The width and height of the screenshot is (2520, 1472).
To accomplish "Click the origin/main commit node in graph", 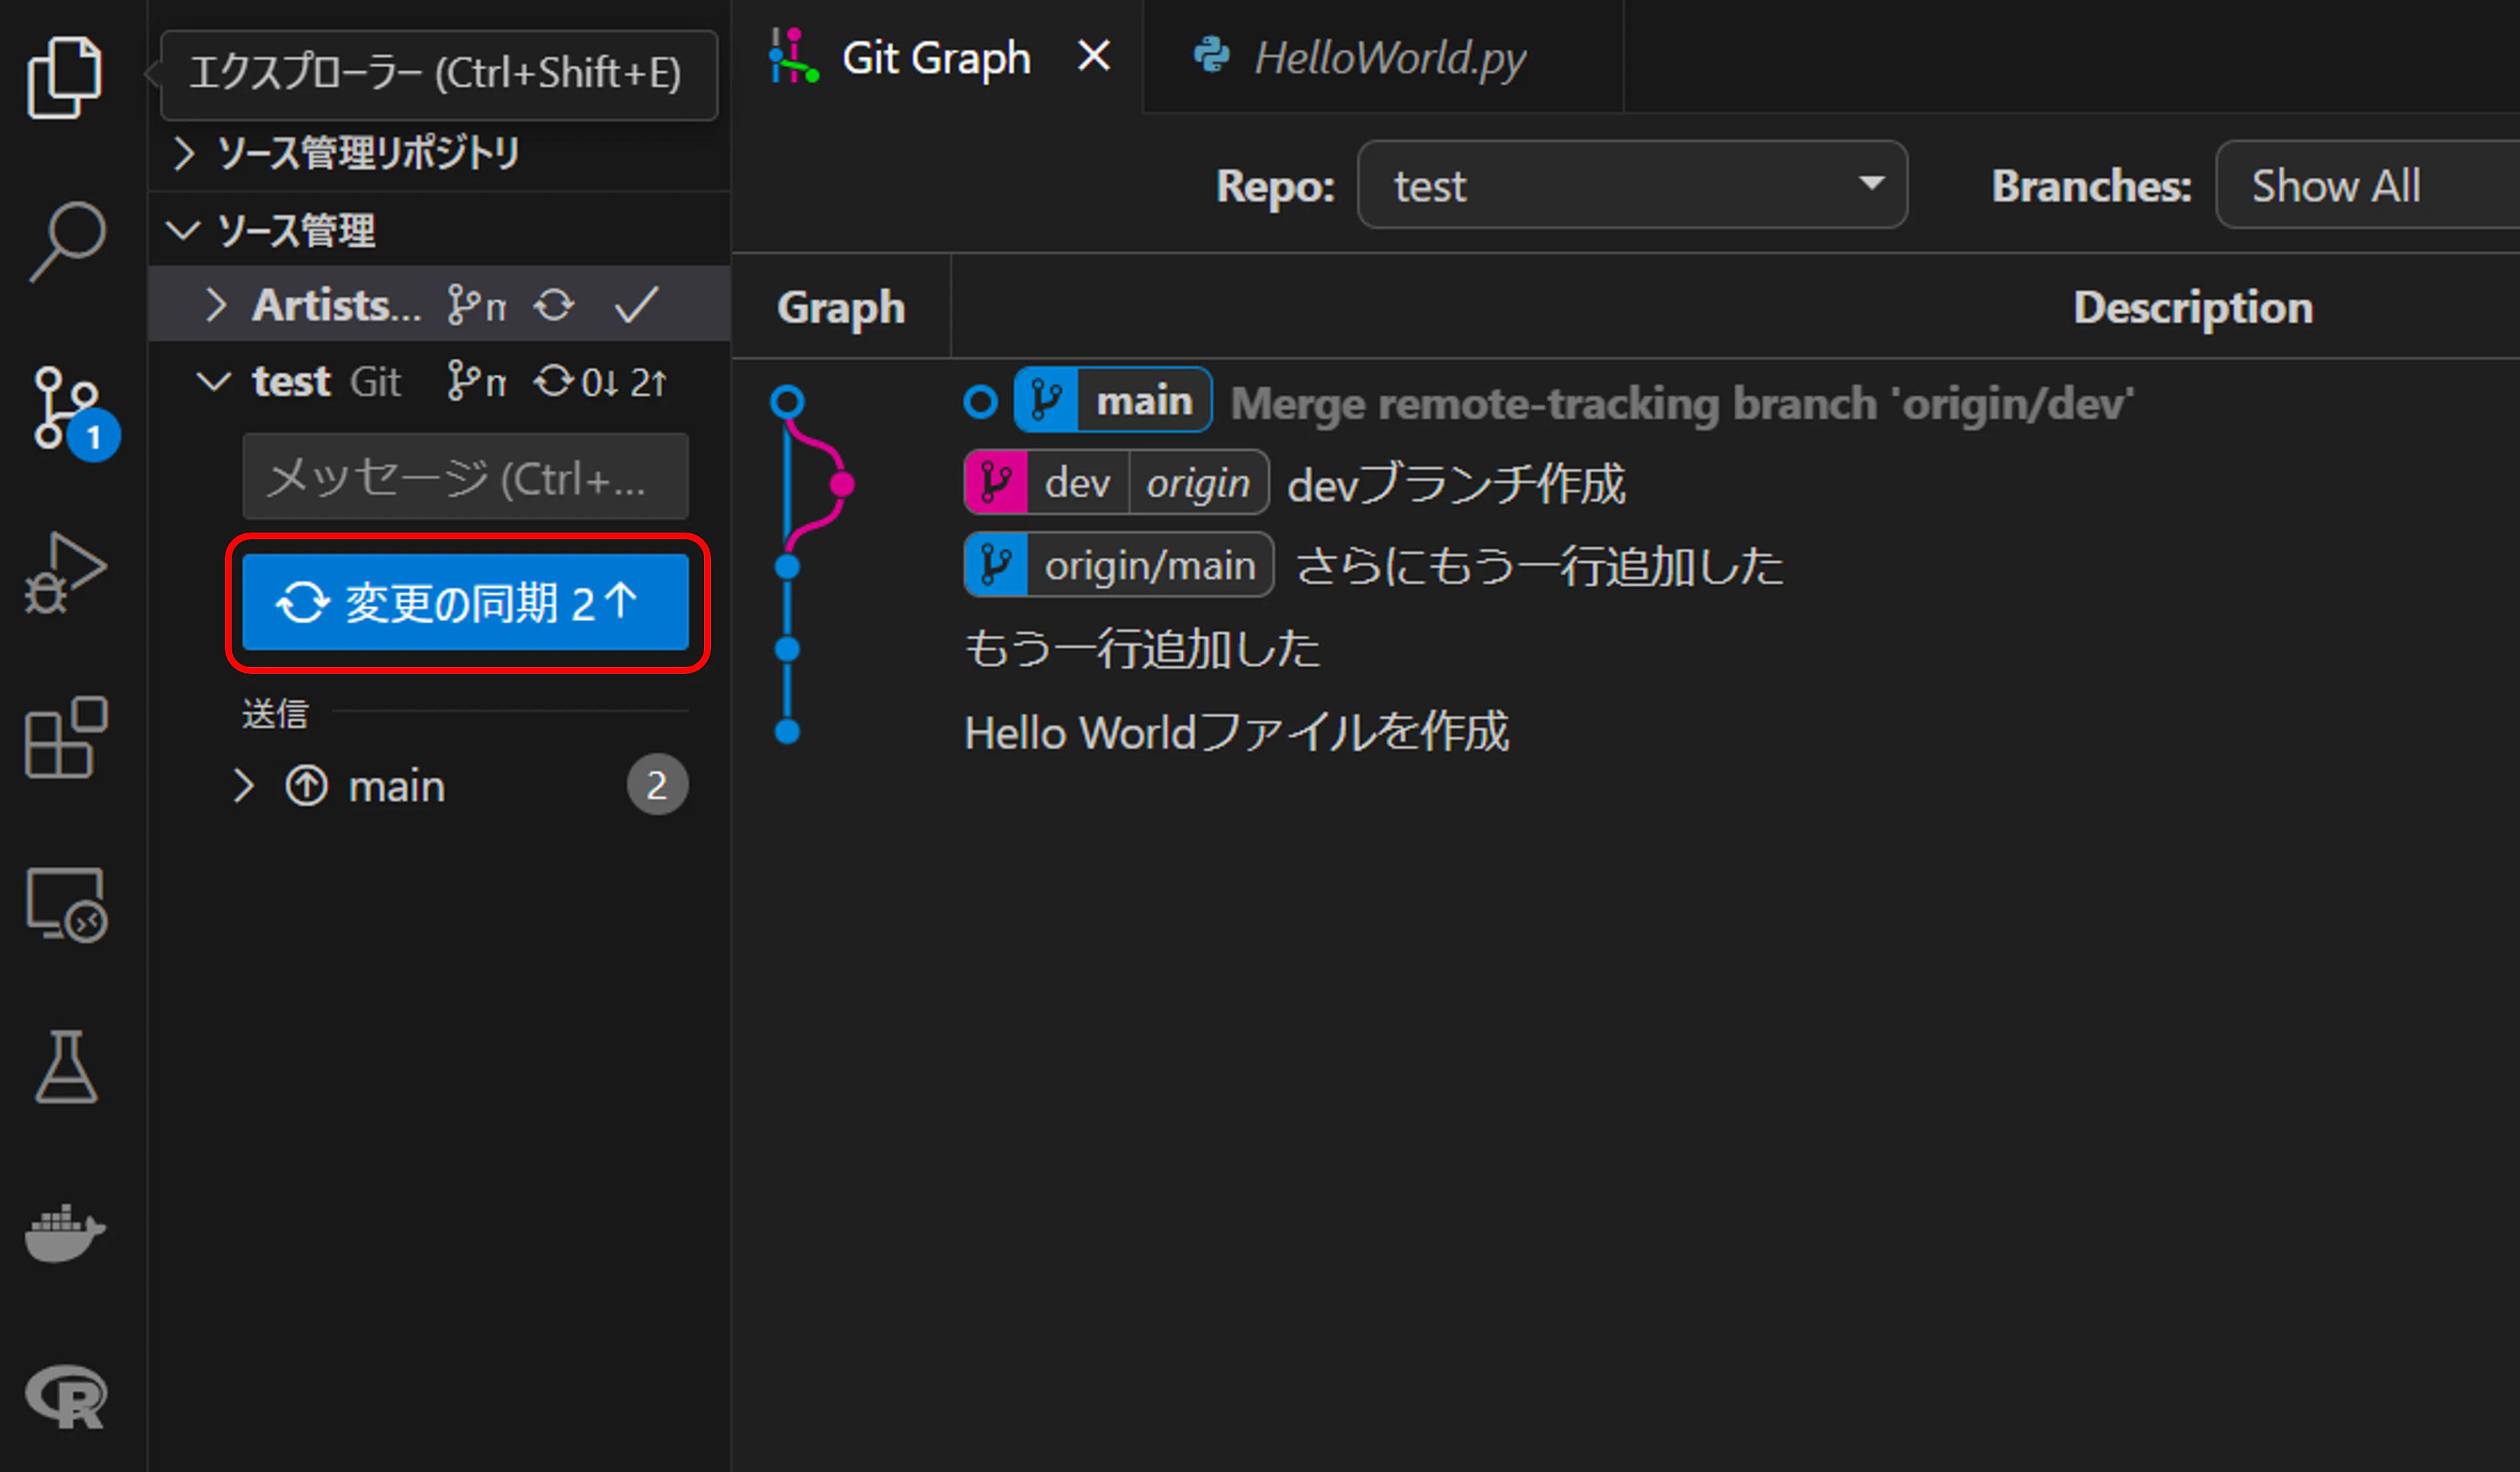I will [788, 567].
